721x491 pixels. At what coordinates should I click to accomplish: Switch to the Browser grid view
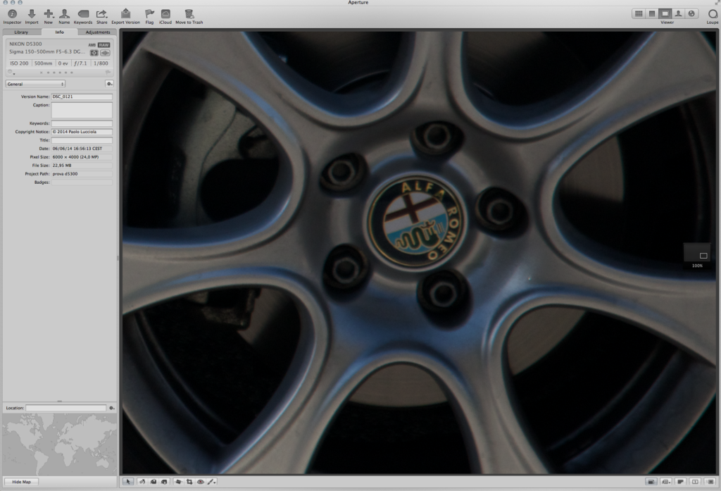coord(639,14)
